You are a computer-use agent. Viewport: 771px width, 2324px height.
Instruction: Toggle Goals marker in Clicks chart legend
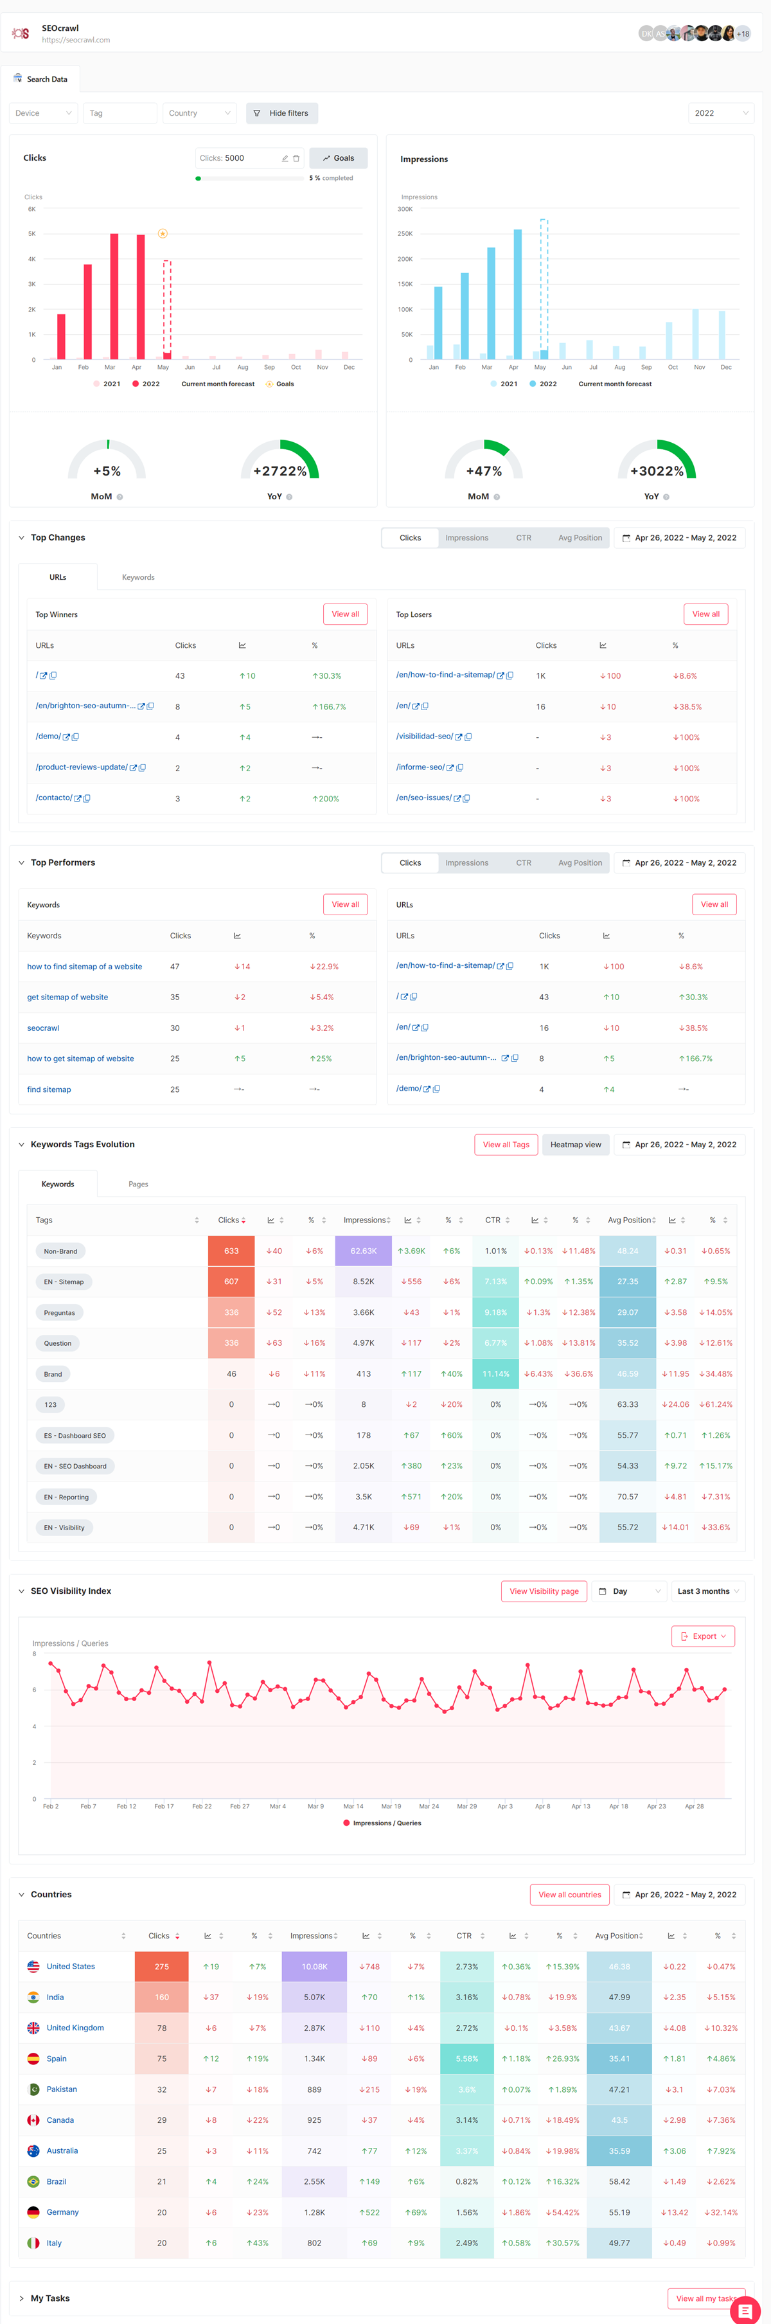279,384
